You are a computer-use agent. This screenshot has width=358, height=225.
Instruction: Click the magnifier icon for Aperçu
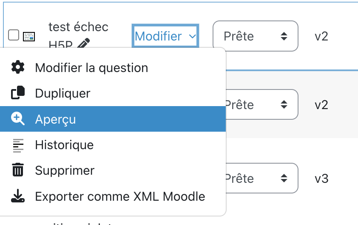(18, 119)
